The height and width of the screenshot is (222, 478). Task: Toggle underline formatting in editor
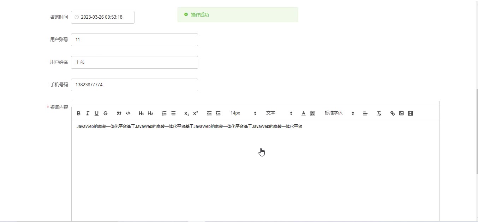[96, 113]
